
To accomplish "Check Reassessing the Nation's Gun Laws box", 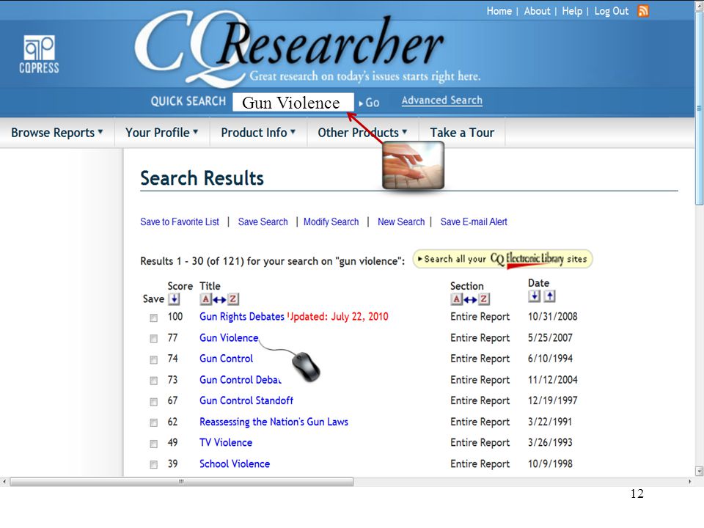I will [x=153, y=422].
